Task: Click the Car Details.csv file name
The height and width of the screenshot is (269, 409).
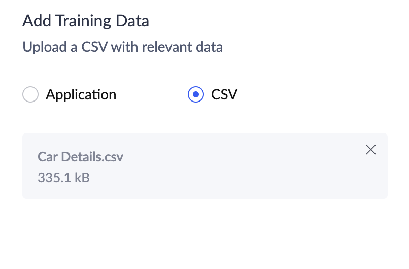Action: click(80, 156)
